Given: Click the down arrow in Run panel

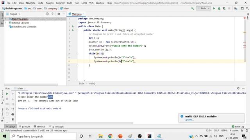Looking at the screenshot, I should click(x=13, y=99).
